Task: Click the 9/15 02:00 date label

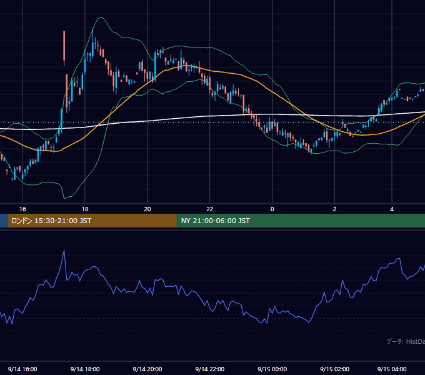Action: point(334,369)
